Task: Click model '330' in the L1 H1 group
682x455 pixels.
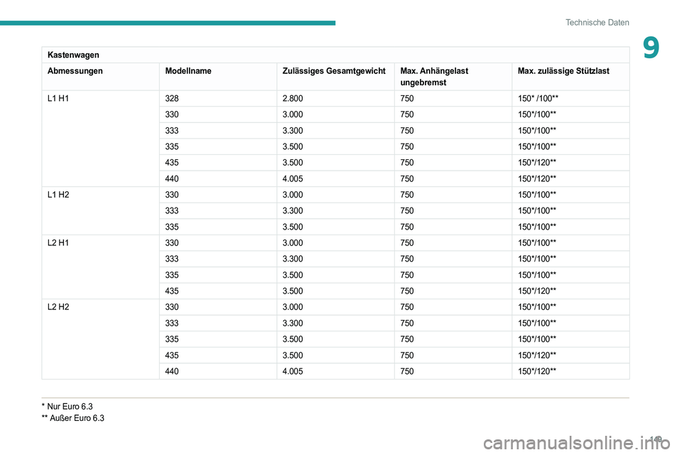Action: [172, 114]
